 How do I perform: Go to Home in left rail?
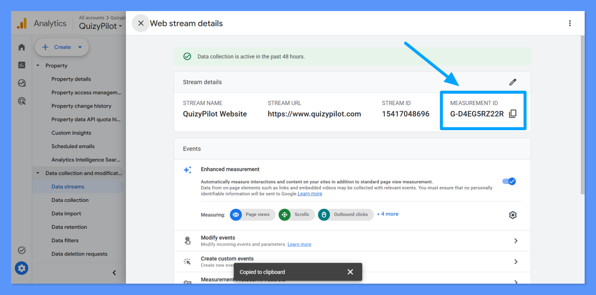pyautogui.click(x=22, y=47)
